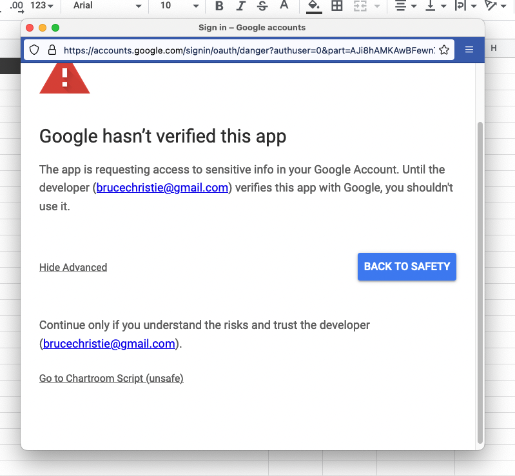The height and width of the screenshot is (476, 515).
Task: Apply strikethrough formatting
Action: click(262, 6)
